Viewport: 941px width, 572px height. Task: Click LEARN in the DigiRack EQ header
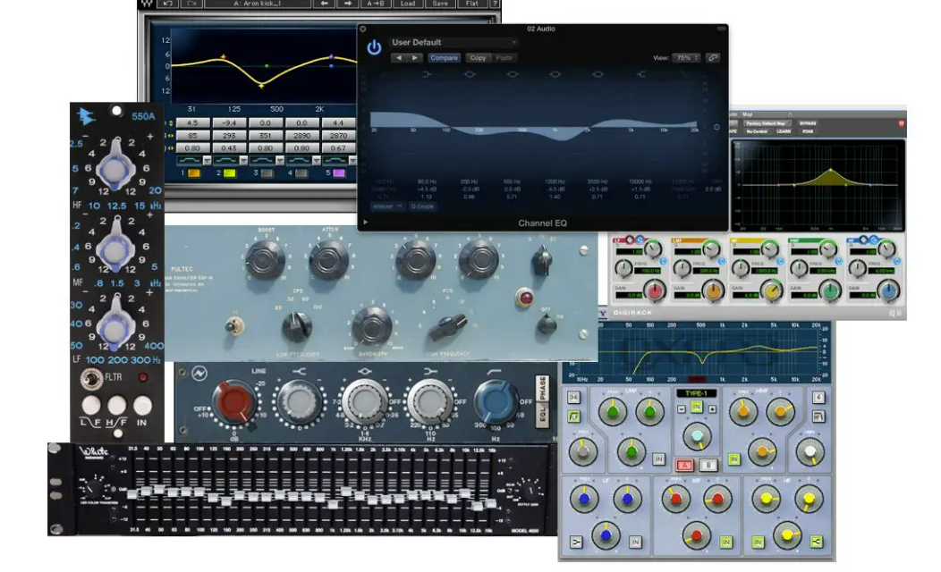[784, 131]
